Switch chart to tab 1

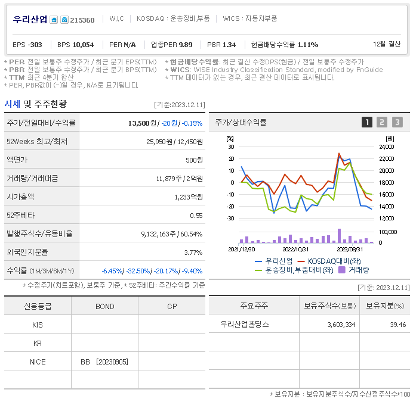click(x=367, y=122)
